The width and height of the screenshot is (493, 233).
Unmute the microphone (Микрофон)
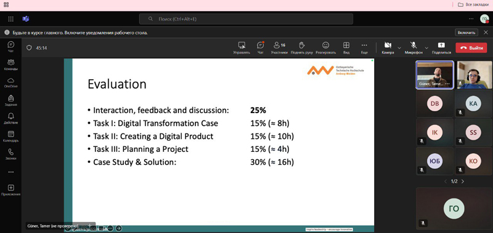click(414, 48)
